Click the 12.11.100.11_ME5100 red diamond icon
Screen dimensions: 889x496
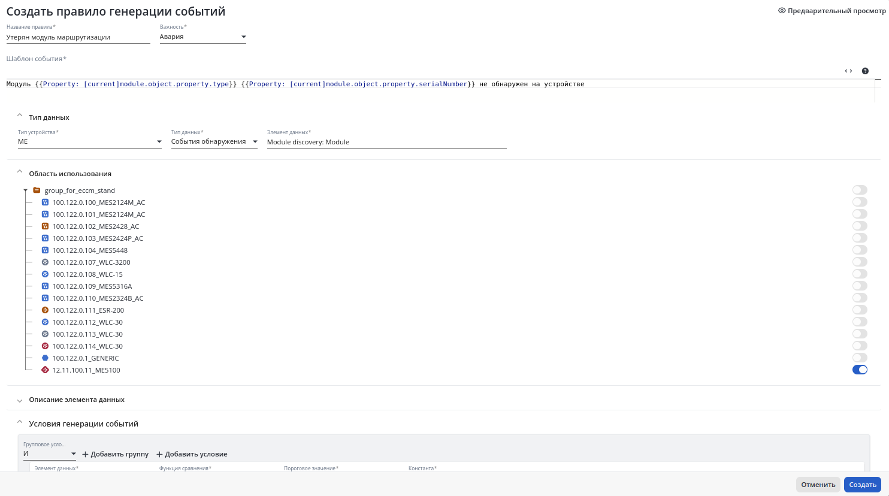(x=45, y=370)
